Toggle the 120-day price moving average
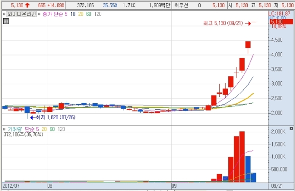This screenshot has width=295, height=191. 98,14
